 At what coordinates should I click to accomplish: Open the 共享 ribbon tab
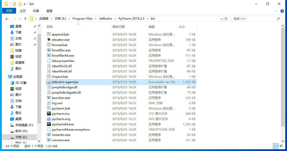(36, 11)
